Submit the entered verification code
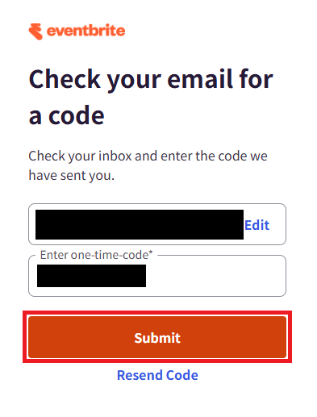This screenshot has height=417, width=317. 157,337
